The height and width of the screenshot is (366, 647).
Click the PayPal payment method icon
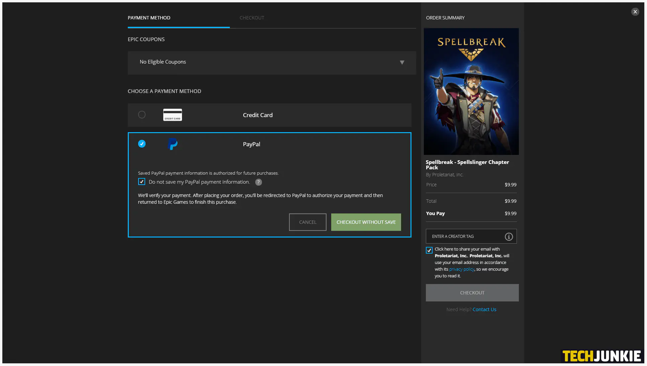pos(173,144)
